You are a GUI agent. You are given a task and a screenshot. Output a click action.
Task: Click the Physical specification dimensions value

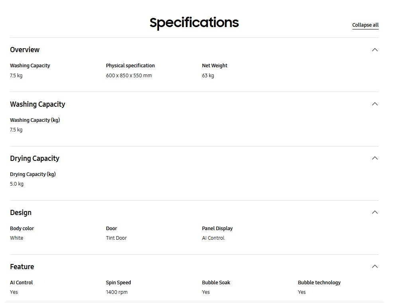click(x=129, y=76)
